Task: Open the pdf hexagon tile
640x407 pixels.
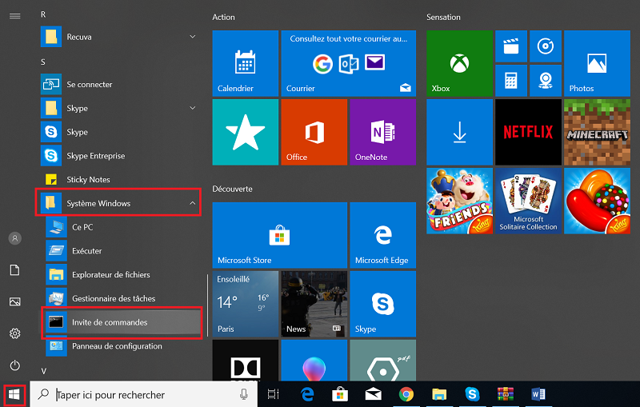Action: (383, 361)
